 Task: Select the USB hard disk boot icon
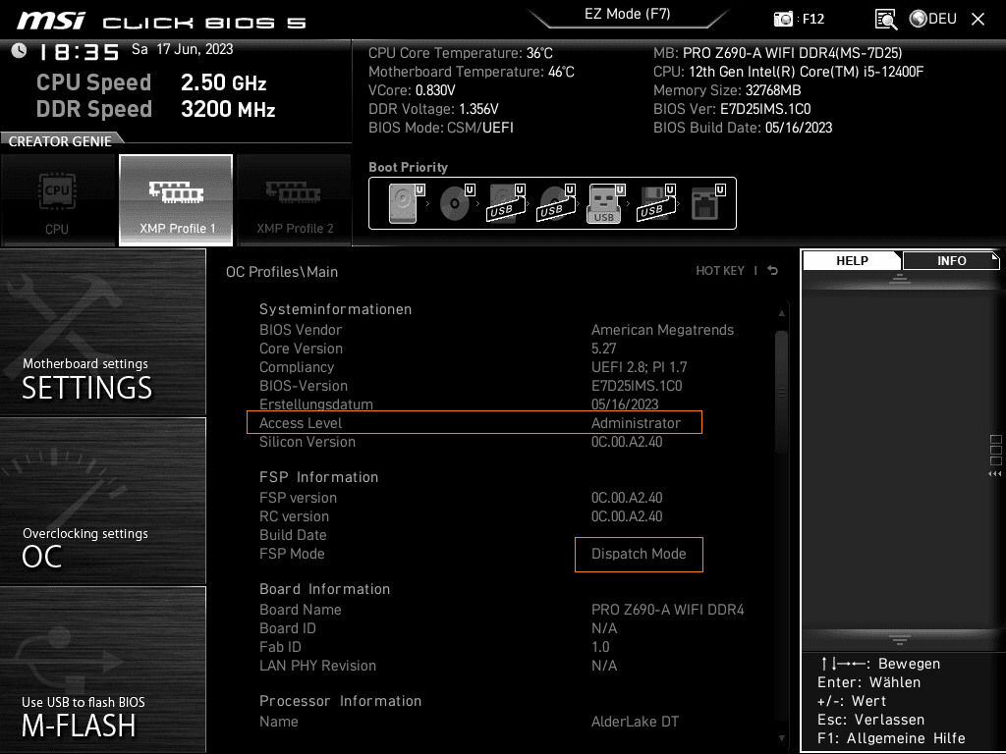coord(506,203)
